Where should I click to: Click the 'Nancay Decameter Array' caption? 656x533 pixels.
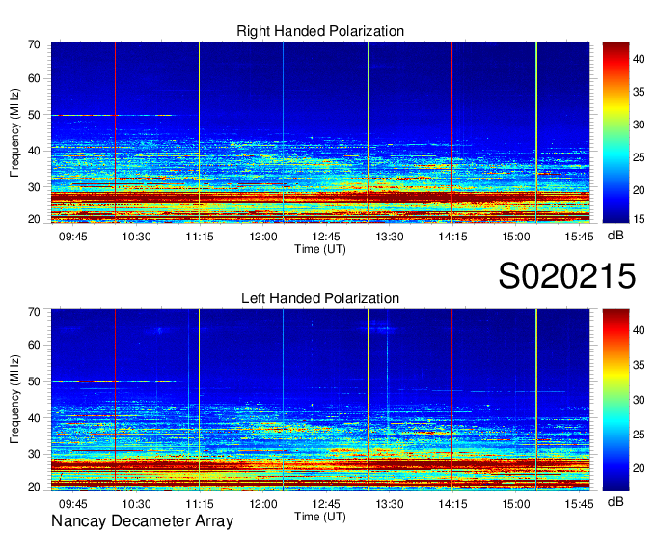pyautogui.click(x=142, y=521)
